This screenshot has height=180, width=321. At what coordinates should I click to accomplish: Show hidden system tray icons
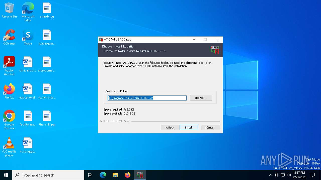[x=270, y=175]
